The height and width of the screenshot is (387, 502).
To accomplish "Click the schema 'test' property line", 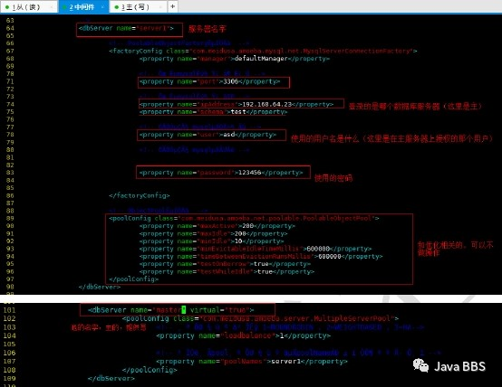I will [x=213, y=112].
